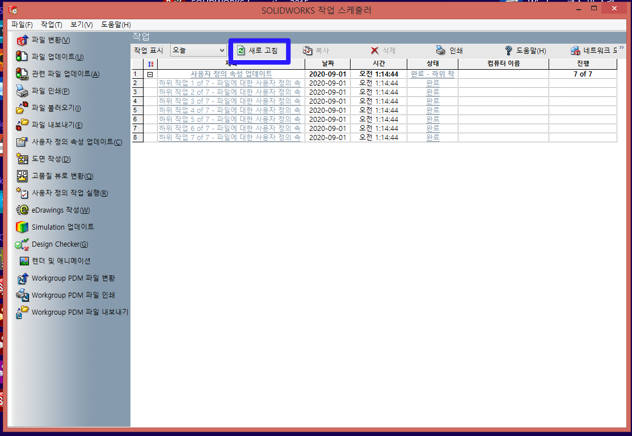This screenshot has width=632, height=436.
Task: Select the 관련 파일 업데이트 icon
Action: point(22,74)
